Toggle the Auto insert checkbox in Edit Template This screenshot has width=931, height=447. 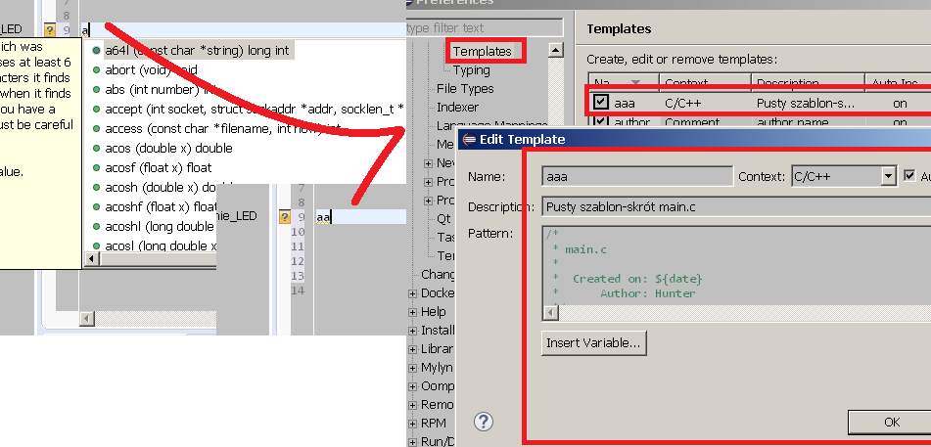(x=909, y=176)
